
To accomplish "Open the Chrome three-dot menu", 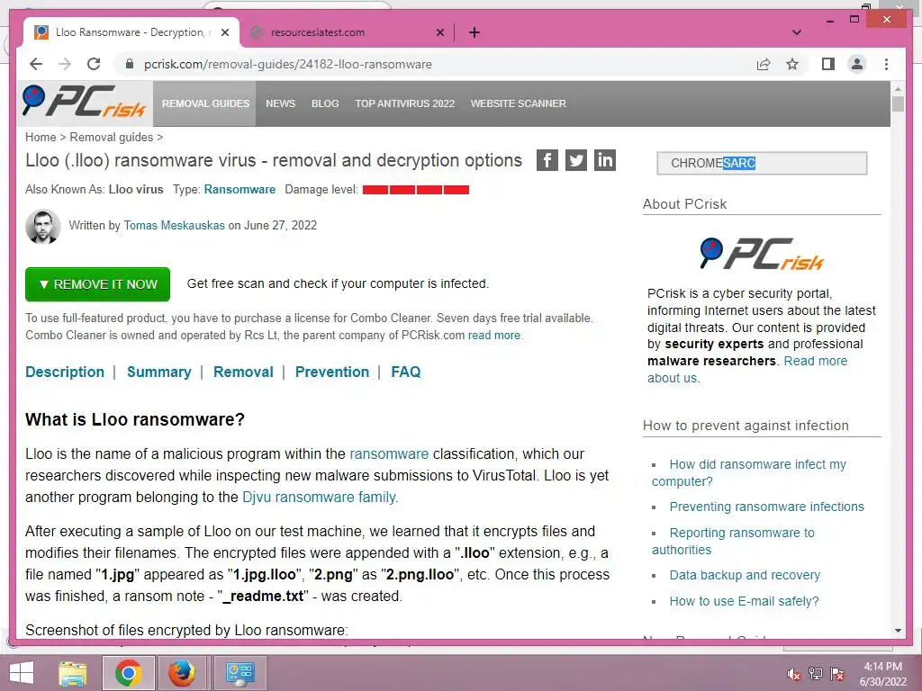I will click(x=886, y=64).
